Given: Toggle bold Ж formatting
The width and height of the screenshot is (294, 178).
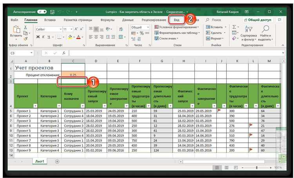Looking at the screenshot, I should (38, 37).
